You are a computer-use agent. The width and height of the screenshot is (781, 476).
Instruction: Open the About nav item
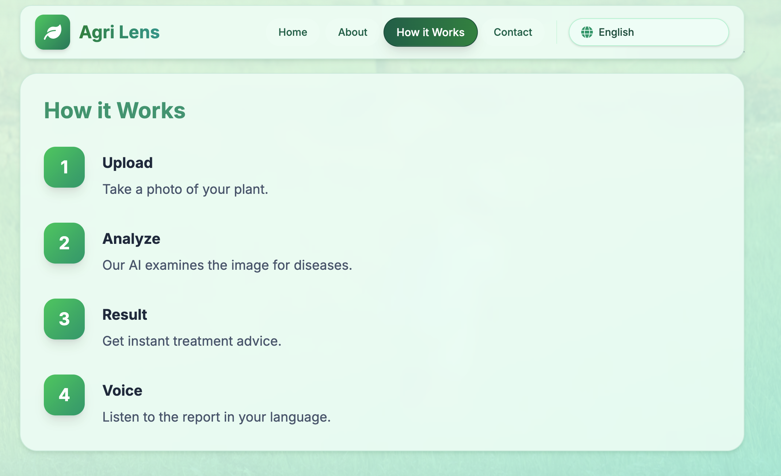pos(353,32)
